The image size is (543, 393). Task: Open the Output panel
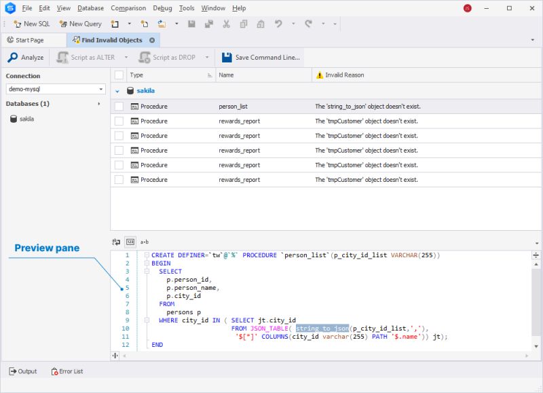click(22, 371)
